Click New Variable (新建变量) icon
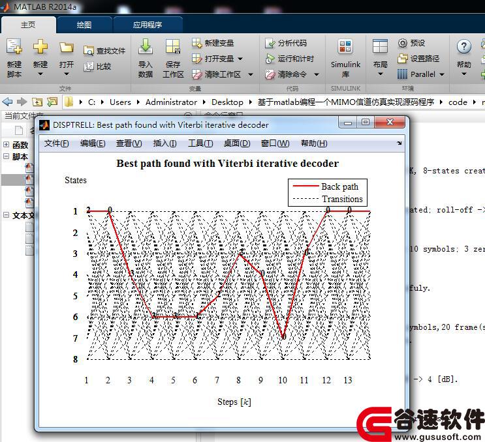Image resolution: width=485 pixels, height=442 pixels. tap(196, 43)
